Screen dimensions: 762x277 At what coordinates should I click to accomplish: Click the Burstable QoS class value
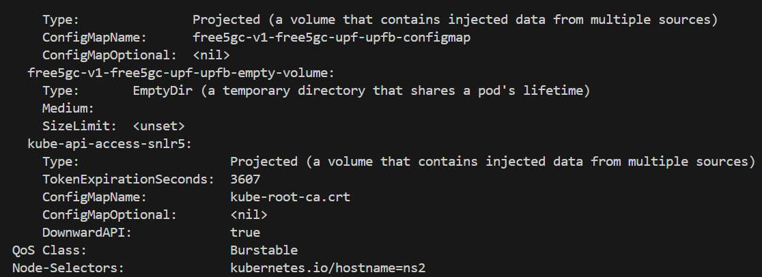coord(264,250)
